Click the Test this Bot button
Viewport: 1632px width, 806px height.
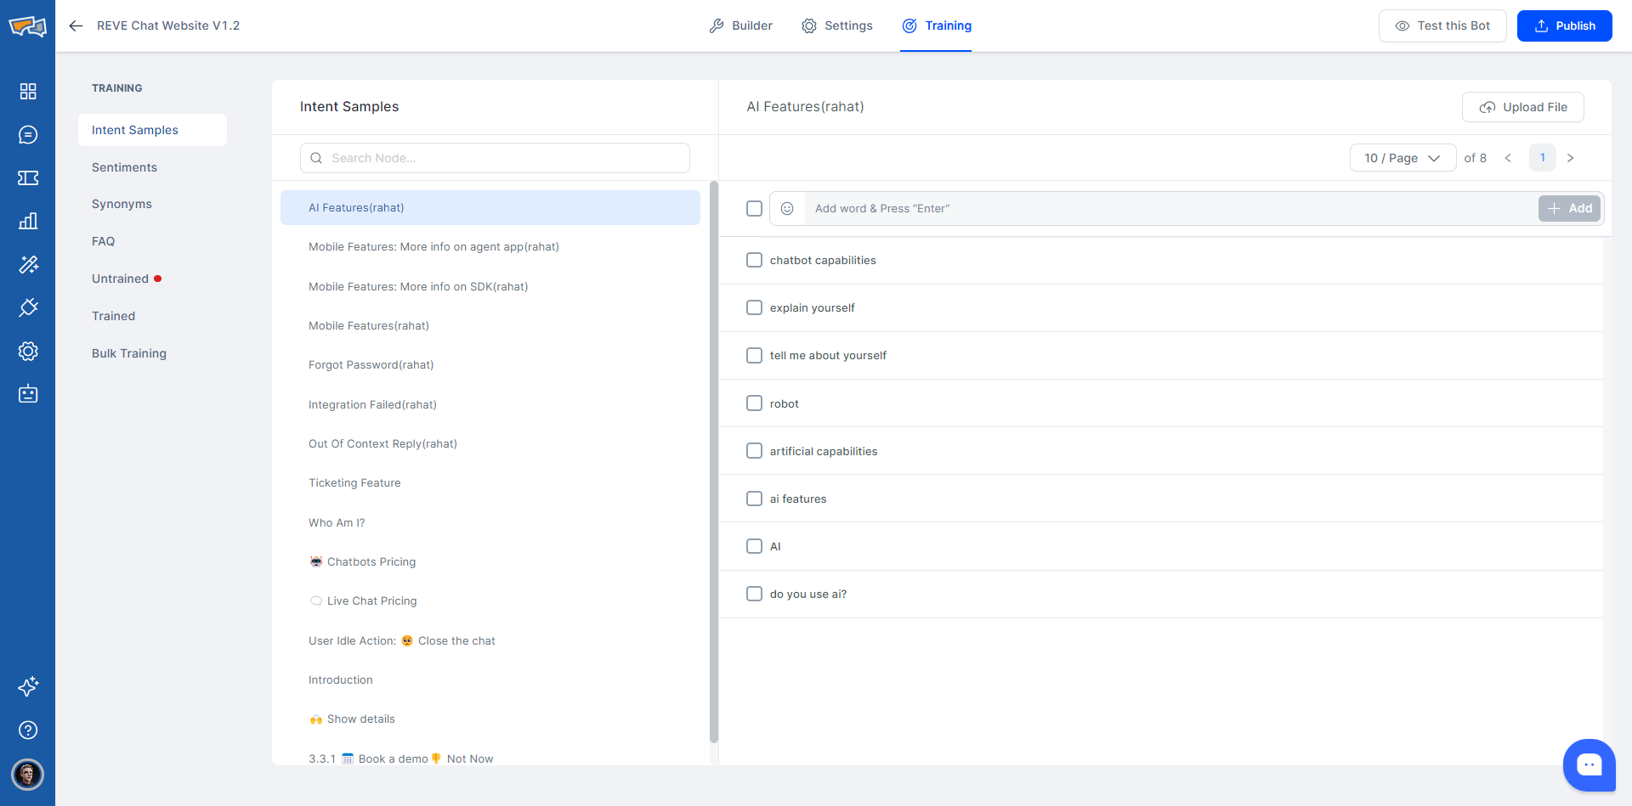point(1442,25)
